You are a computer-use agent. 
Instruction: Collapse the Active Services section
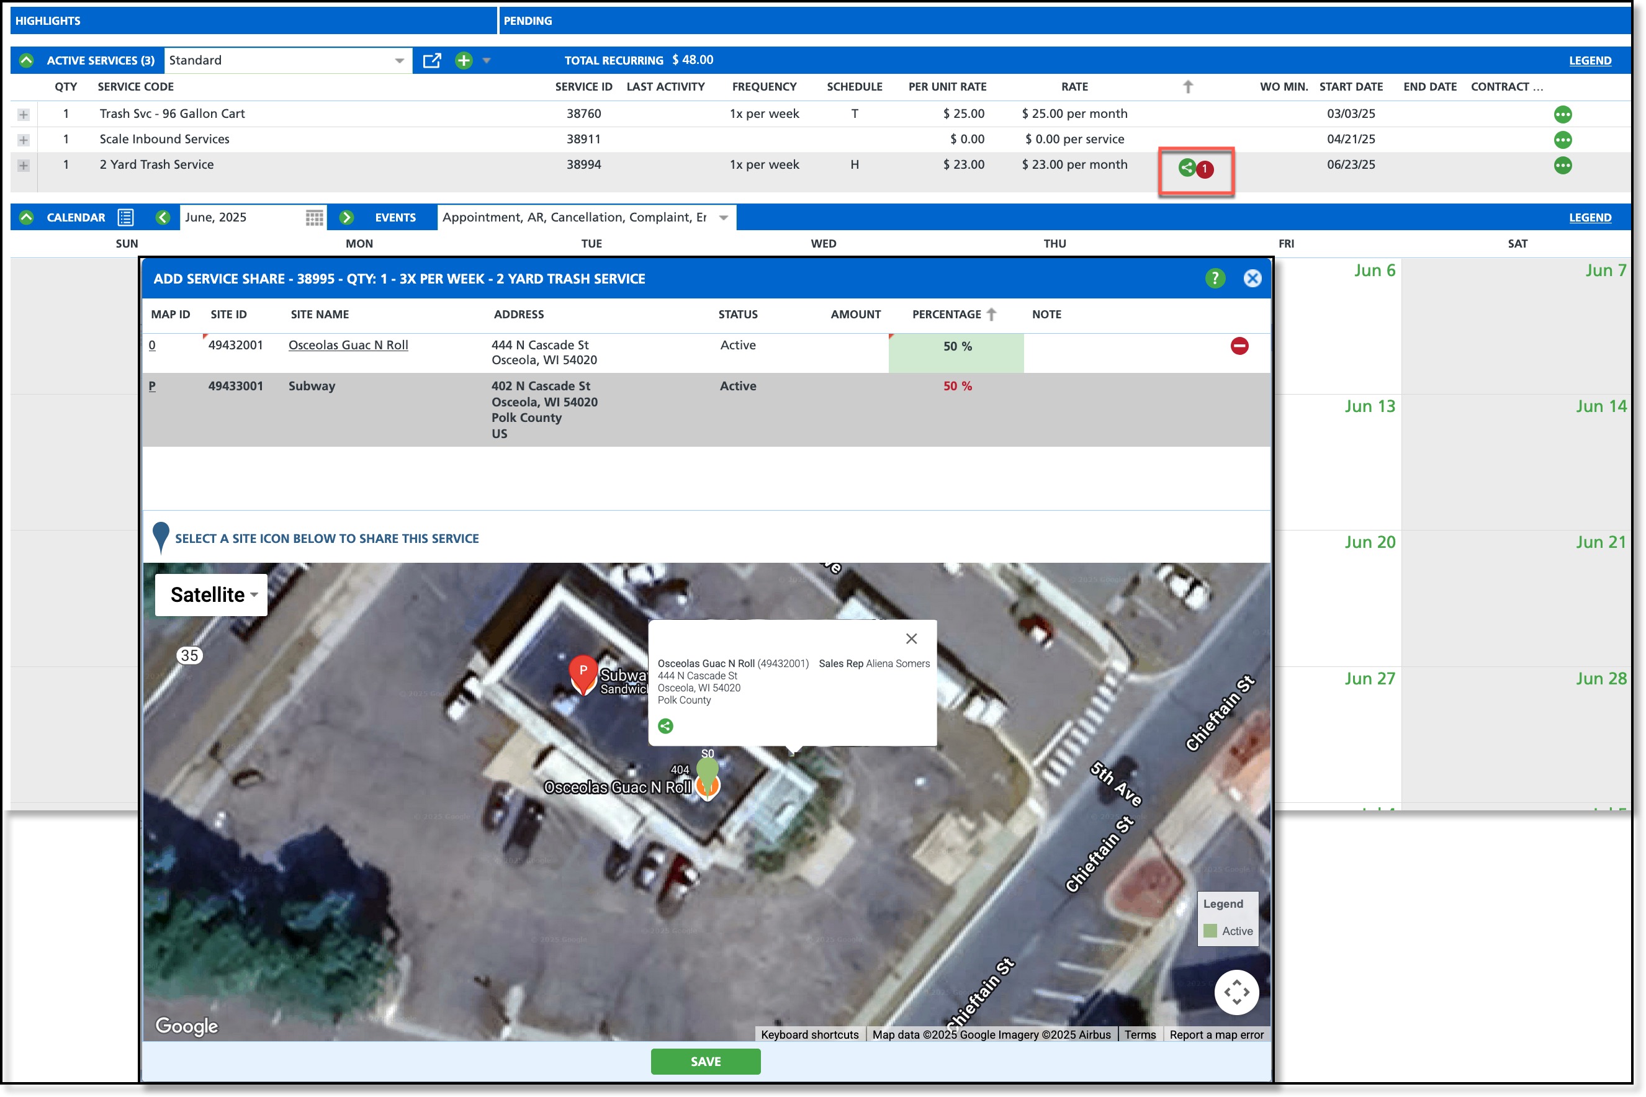click(27, 61)
